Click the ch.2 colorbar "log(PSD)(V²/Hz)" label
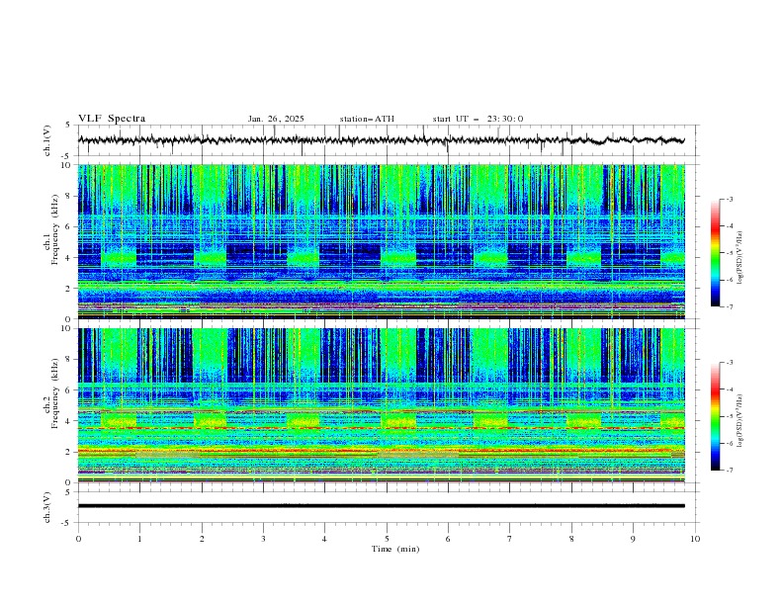 pyautogui.click(x=740, y=421)
